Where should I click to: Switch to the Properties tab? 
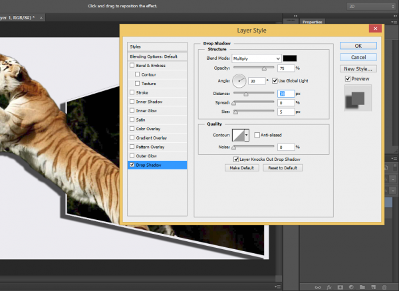(x=313, y=21)
